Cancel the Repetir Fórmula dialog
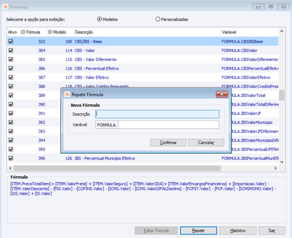This screenshot has width=292, height=238. (x=206, y=143)
